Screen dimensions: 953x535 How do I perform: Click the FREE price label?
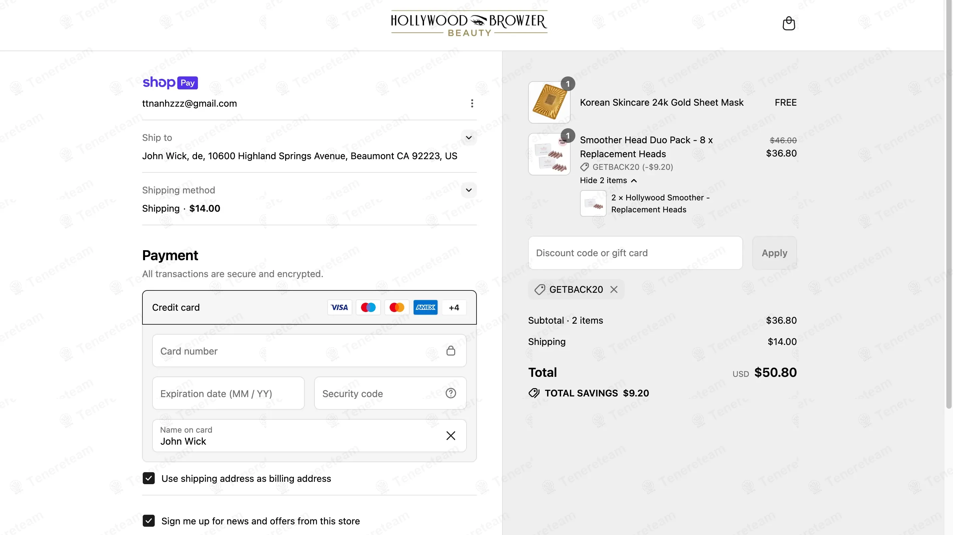pyautogui.click(x=785, y=102)
